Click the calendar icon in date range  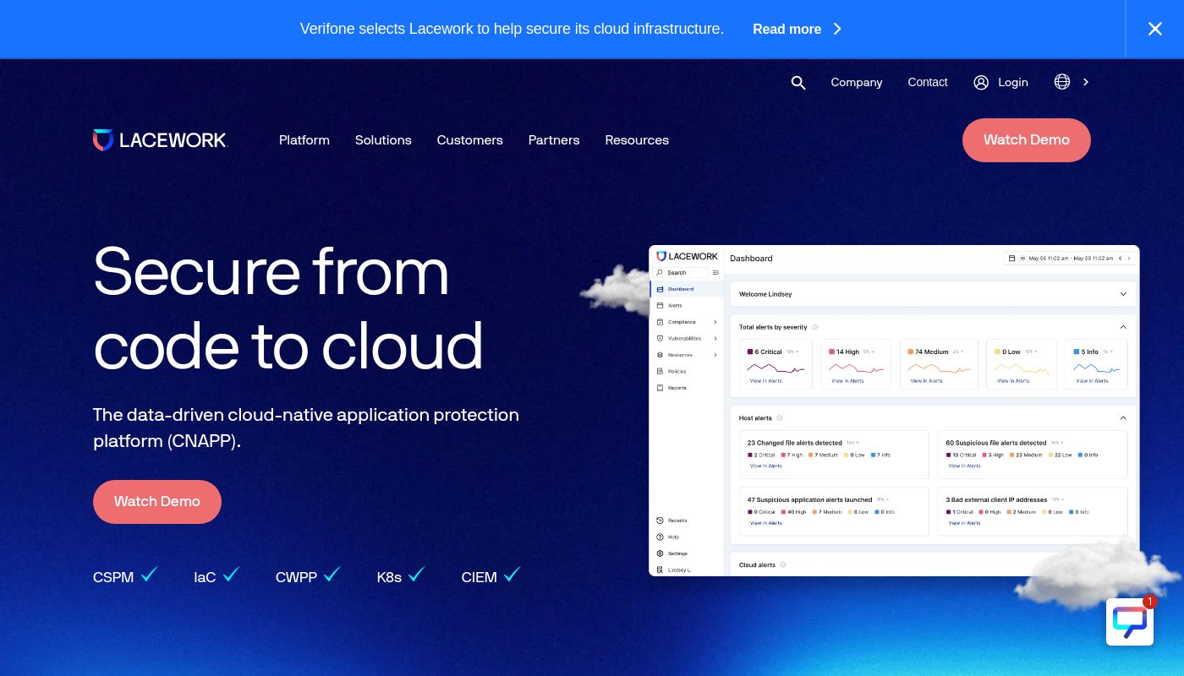pos(1011,259)
